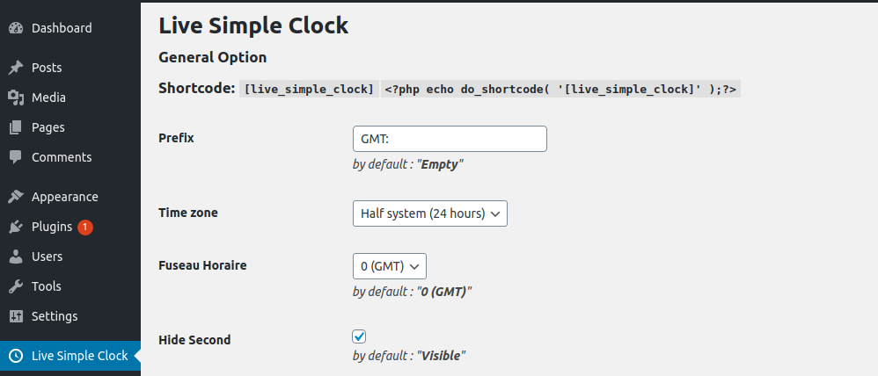878x376 pixels.
Task: Select the [live_simple_clock] shortcode text
Action: 310,89
